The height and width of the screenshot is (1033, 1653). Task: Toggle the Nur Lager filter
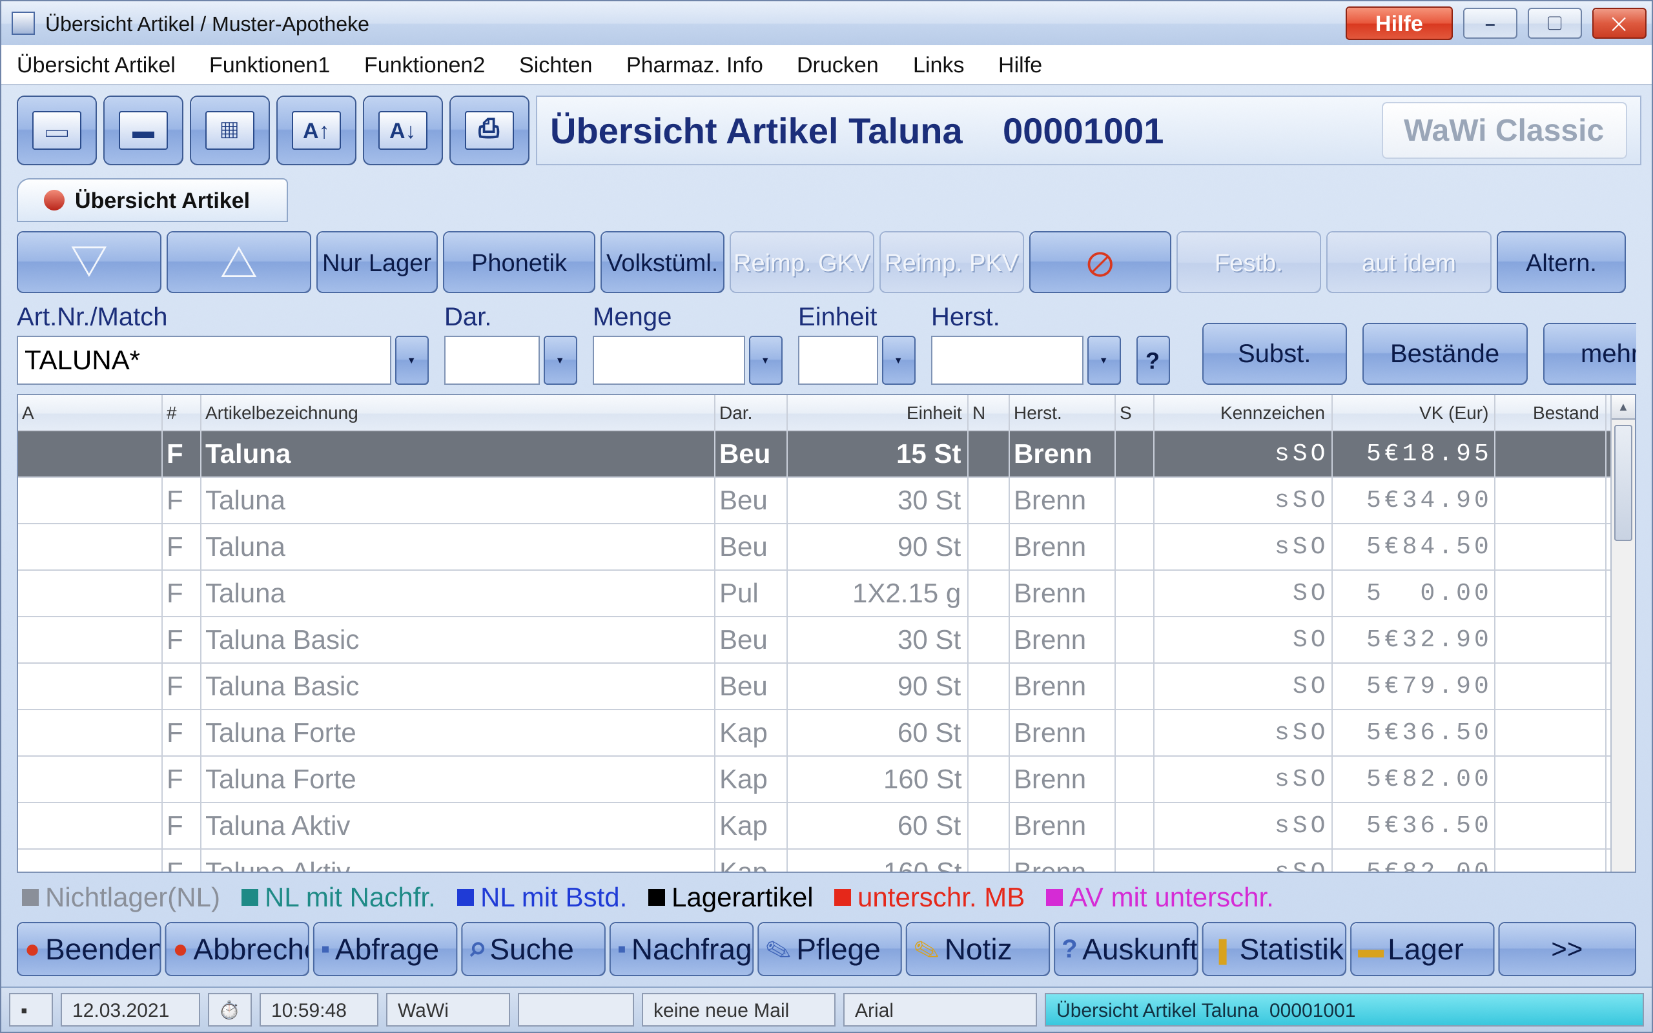tap(376, 262)
